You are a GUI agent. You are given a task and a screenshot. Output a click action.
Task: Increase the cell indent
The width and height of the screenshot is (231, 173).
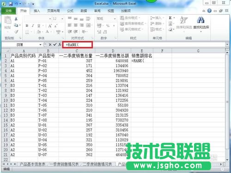tap(76, 31)
